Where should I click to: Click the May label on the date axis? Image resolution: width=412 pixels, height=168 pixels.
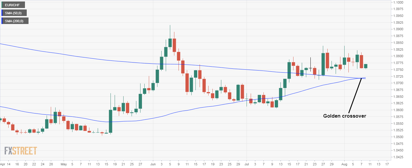(x=63, y=163)
